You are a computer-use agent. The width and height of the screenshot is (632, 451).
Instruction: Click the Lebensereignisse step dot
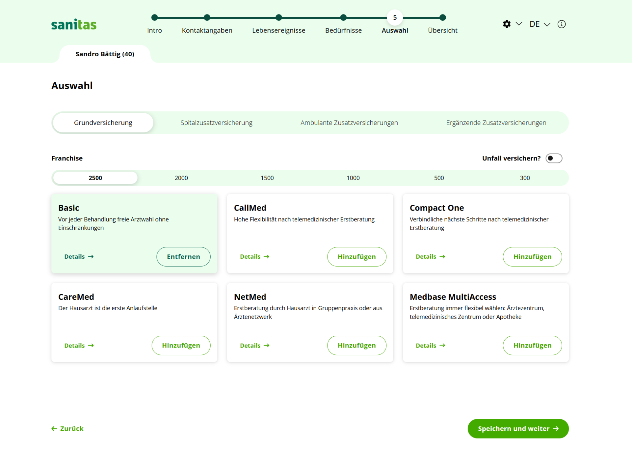point(279,17)
